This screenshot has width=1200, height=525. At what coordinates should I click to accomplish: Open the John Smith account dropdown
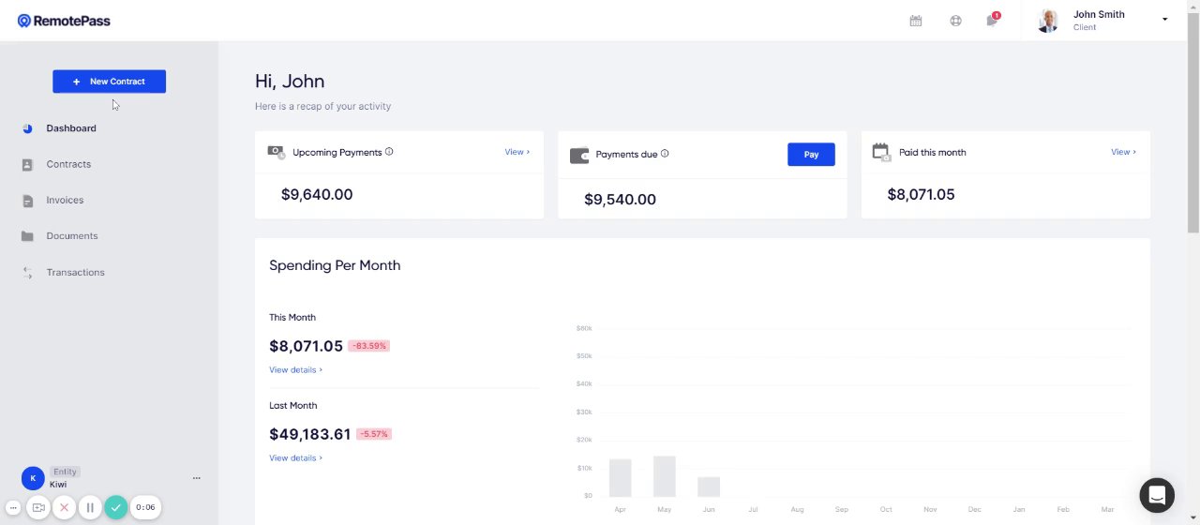tap(1164, 20)
